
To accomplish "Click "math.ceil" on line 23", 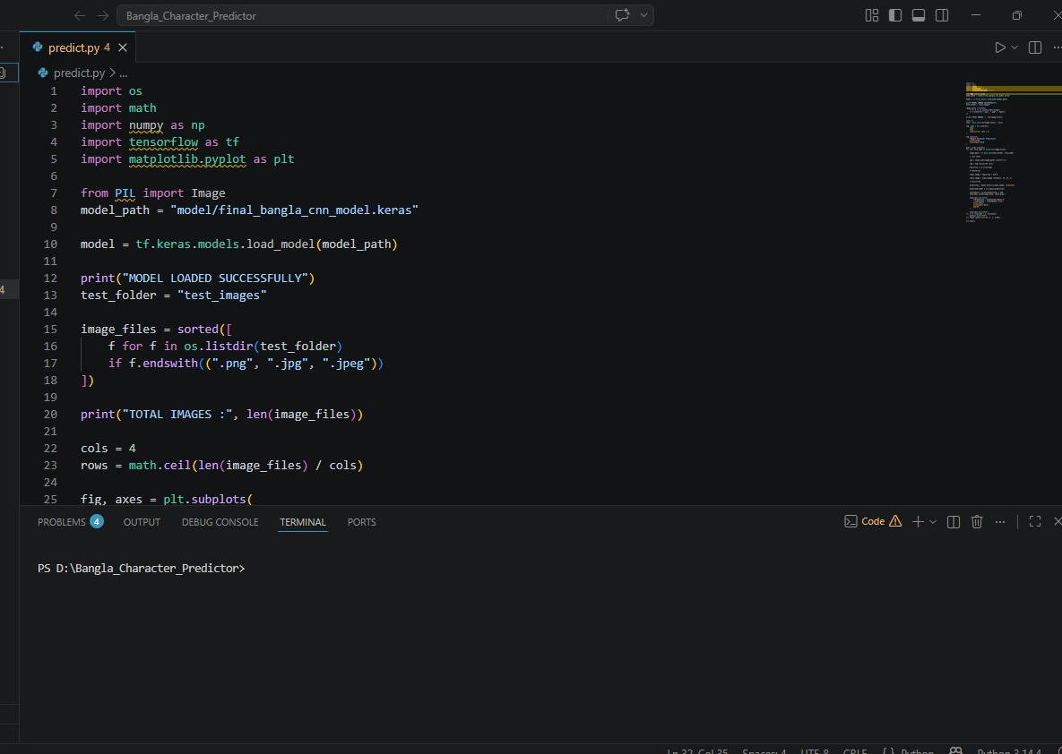I will tap(160, 465).
